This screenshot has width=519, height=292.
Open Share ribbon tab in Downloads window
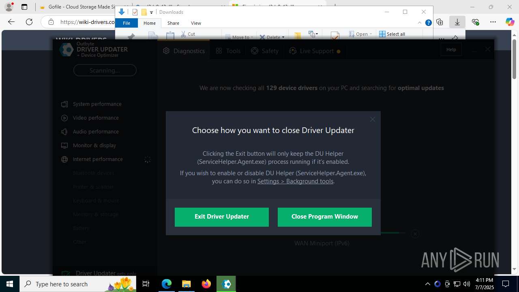pos(173,23)
